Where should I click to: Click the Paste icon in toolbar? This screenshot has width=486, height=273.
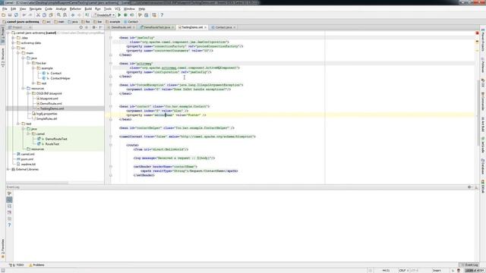pos(51,15)
